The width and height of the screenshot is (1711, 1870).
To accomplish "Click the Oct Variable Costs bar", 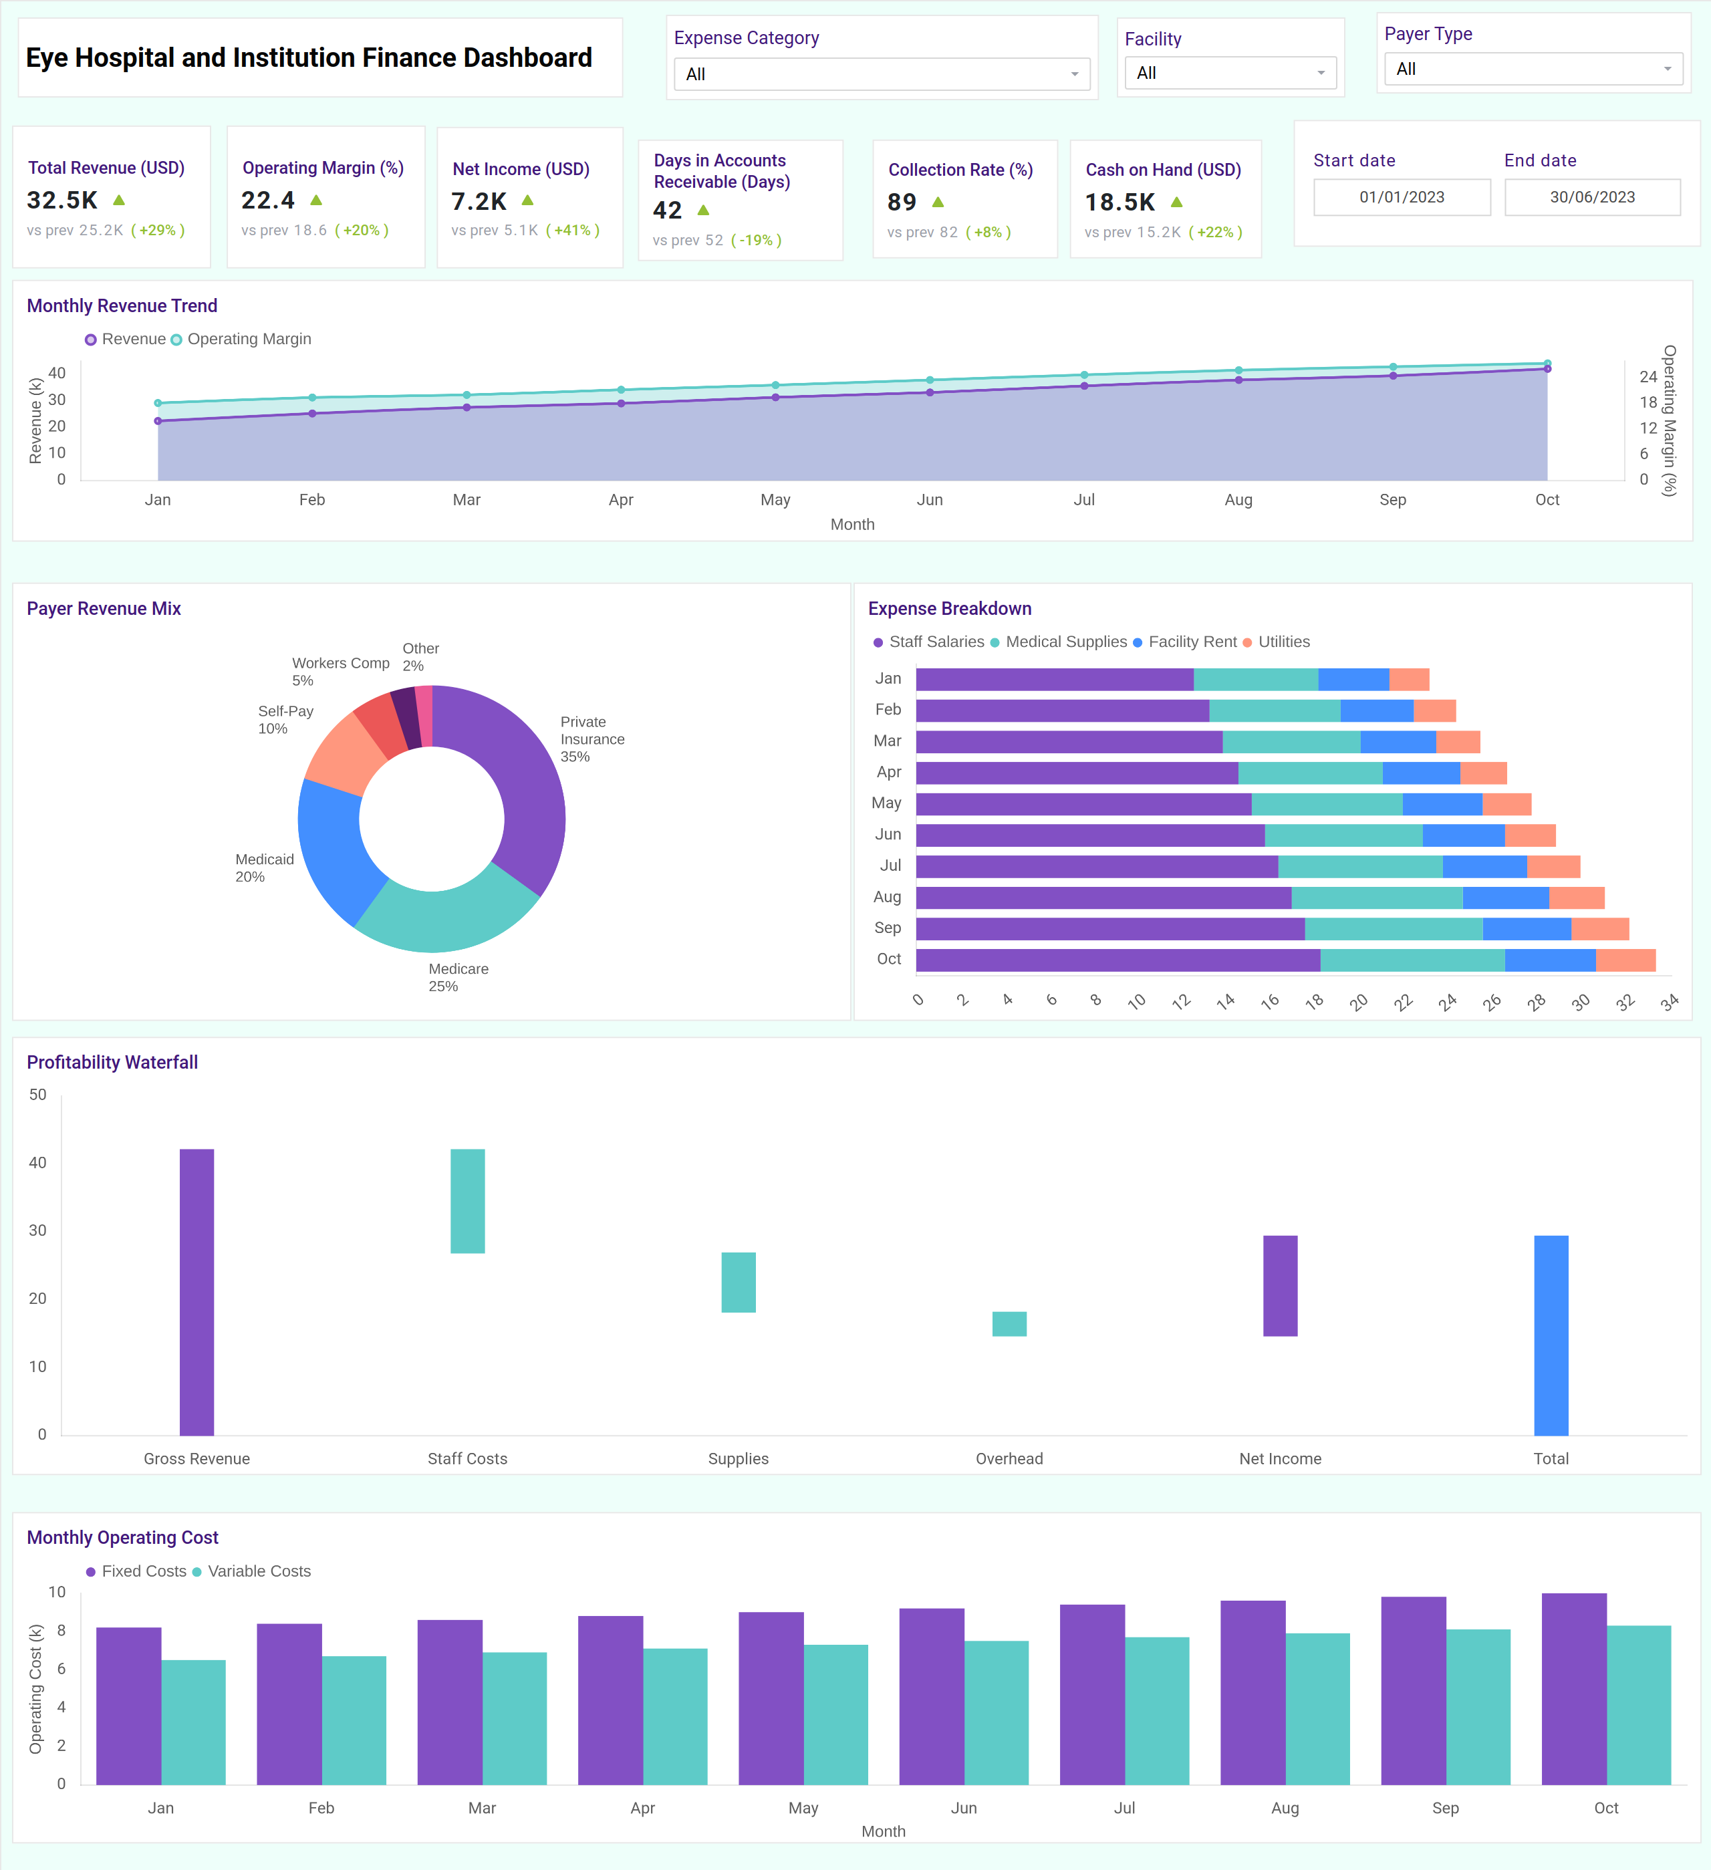I will click(1639, 1705).
